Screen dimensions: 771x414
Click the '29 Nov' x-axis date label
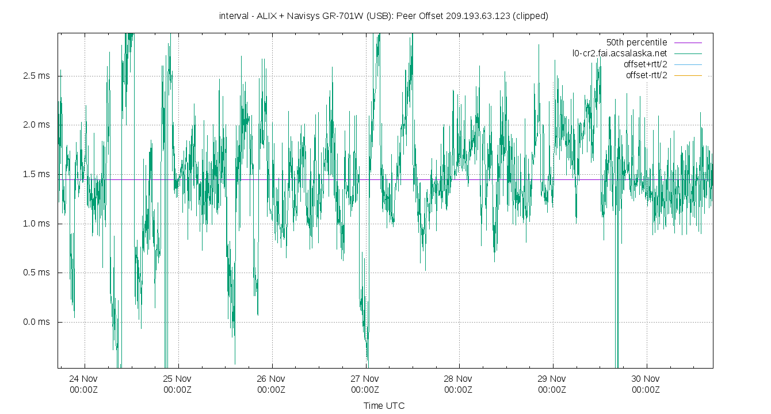pos(552,379)
